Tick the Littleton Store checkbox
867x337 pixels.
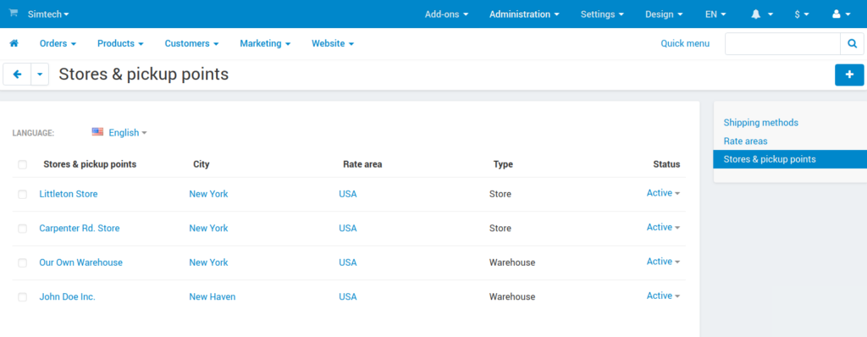point(22,194)
